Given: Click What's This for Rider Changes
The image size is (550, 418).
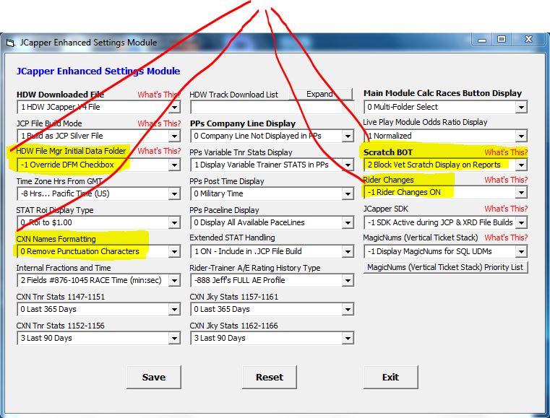Looking at the screenshot, I should [x=506, y=180].
